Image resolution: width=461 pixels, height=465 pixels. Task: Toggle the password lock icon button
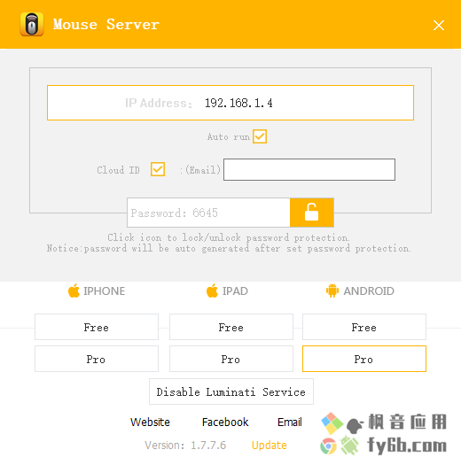pos(312,213)
